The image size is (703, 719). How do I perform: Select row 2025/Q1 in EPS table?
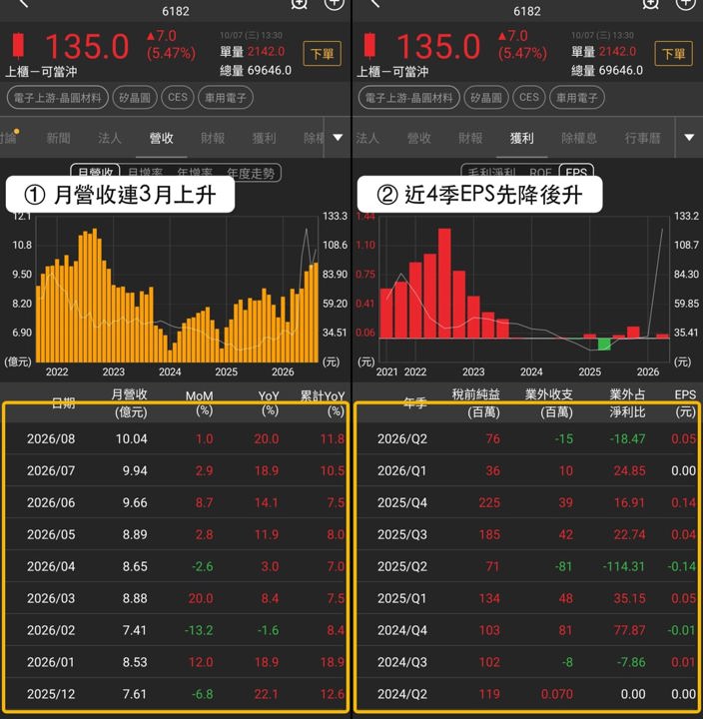(528, 598)
